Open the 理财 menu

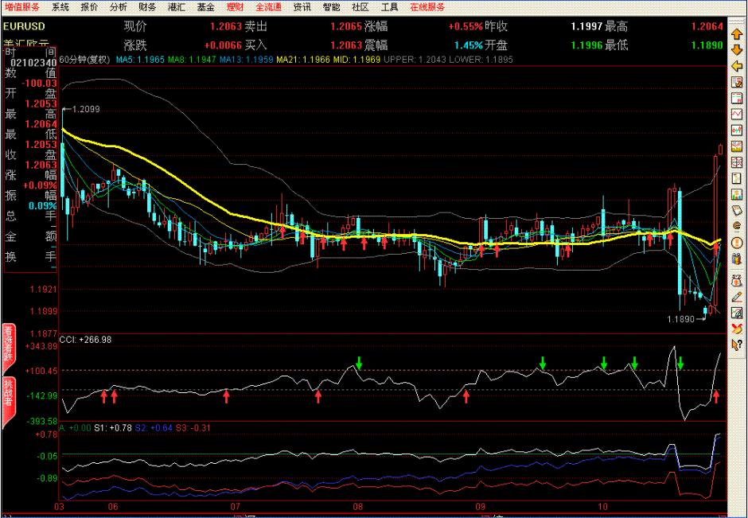pyautogui.click(x=235, y=7)
